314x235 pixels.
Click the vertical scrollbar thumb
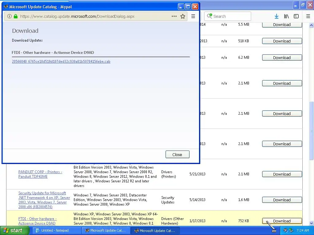(x=311, y=131)
